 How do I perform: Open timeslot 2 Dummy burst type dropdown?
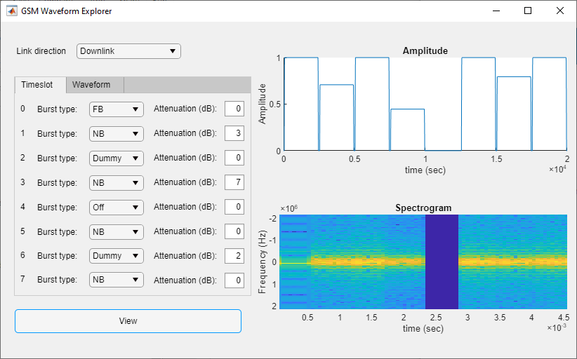coord(117,158)
